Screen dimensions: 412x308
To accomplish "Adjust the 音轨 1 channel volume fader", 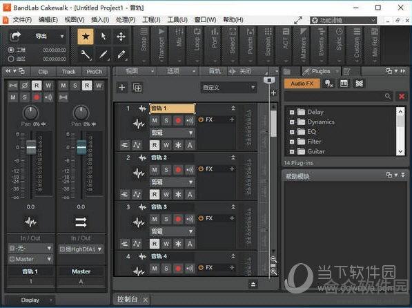I will [x=31, y=147].
